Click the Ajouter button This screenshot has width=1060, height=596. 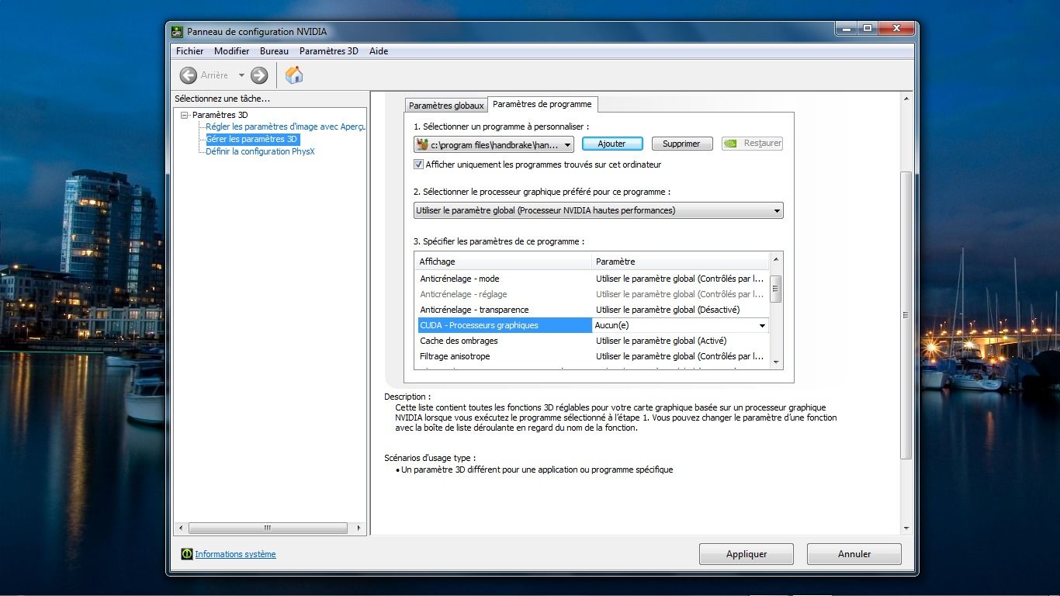point(611,144)
